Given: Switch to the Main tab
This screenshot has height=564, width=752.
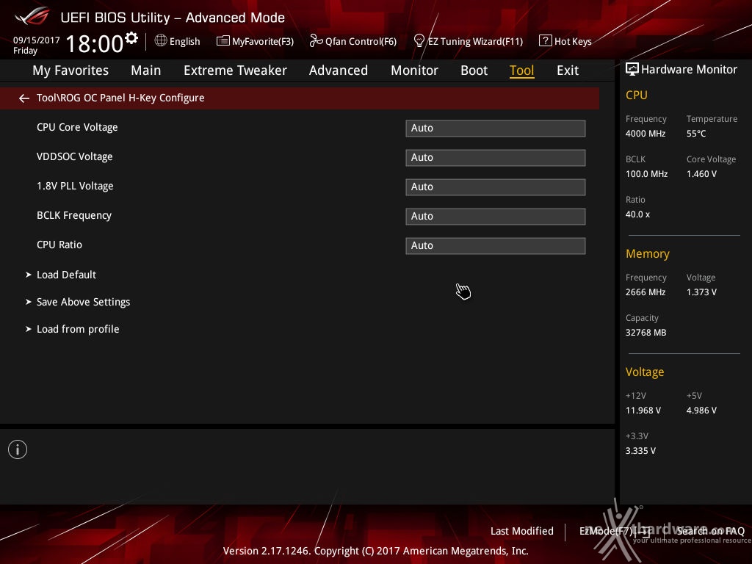Looking at the screenshot, I should tap(146, 70).
